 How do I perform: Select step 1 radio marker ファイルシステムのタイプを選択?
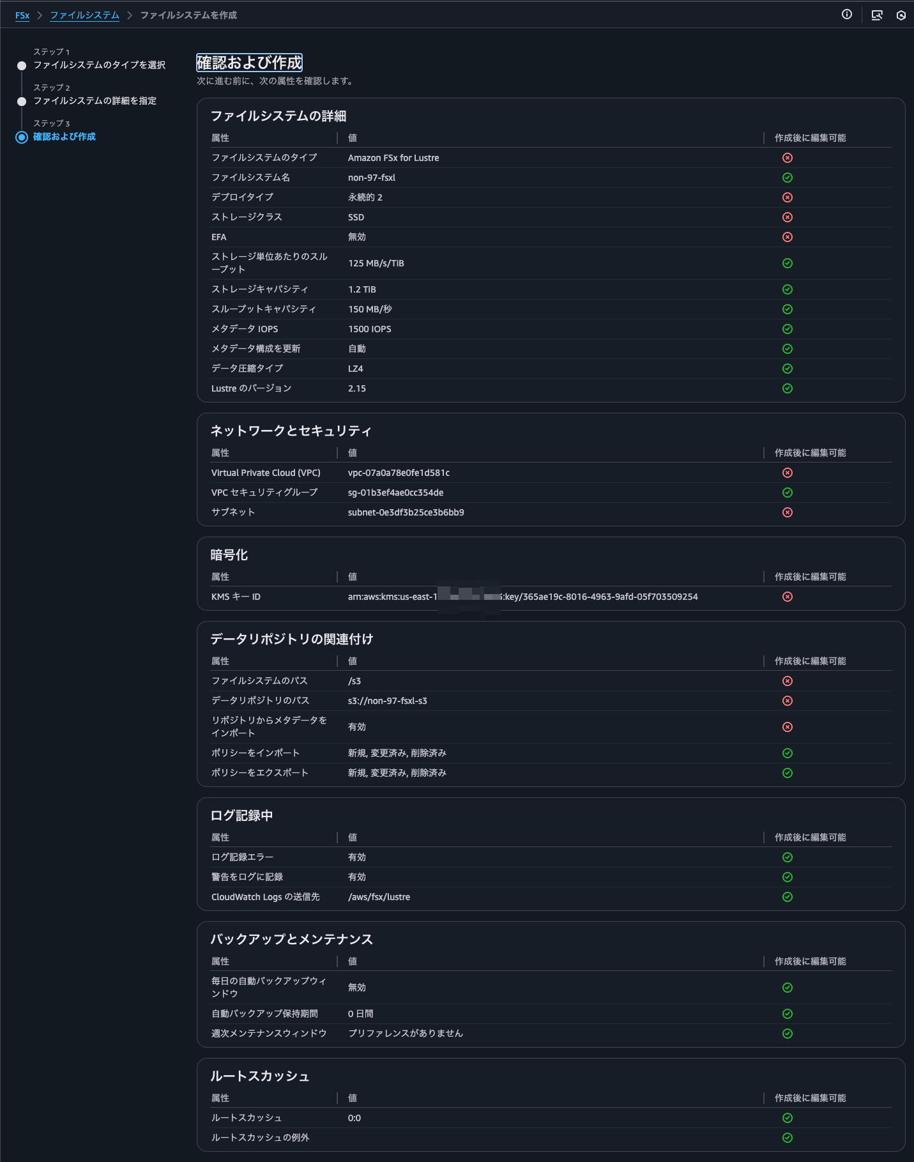22,66
